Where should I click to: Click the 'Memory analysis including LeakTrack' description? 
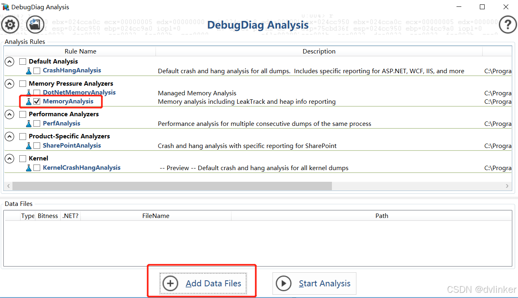coord(247,102)
